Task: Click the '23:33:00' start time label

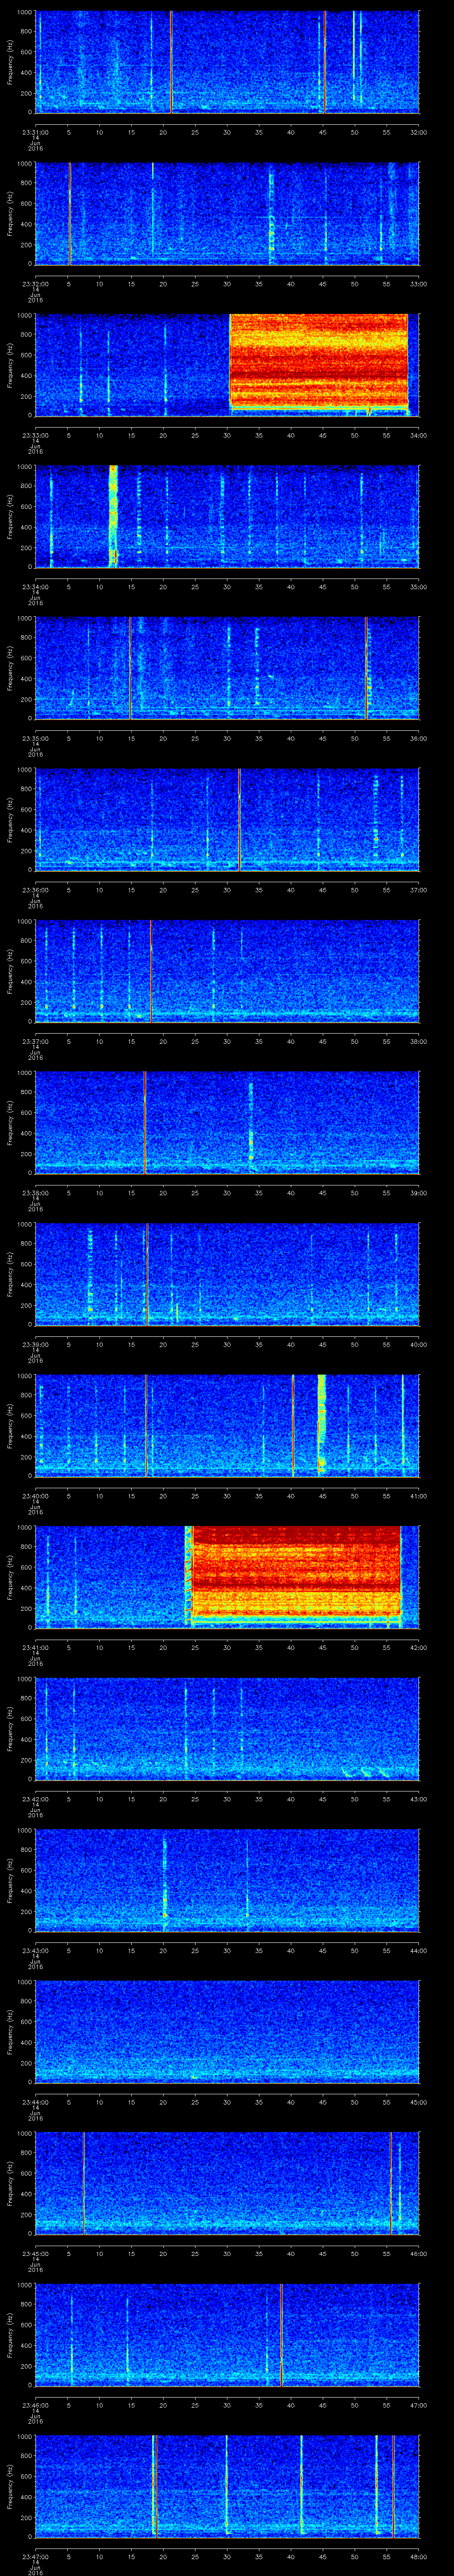Action: [x=36, y=435]
